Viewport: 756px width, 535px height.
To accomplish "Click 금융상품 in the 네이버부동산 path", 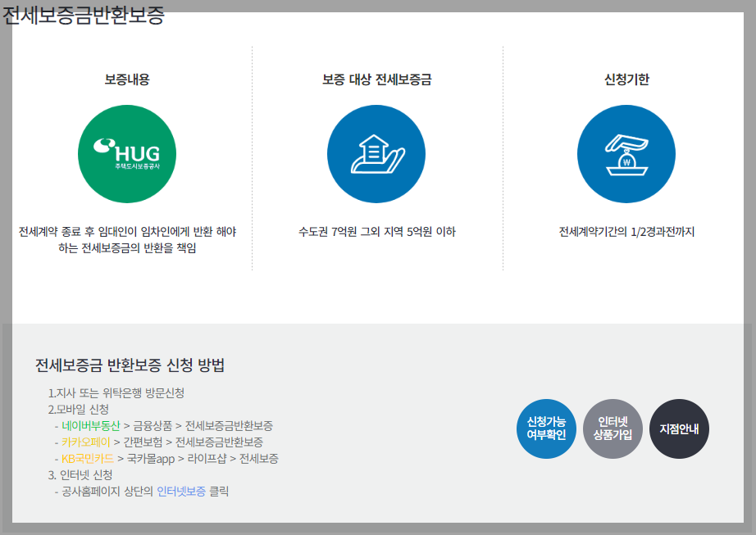I will pos(153,426).
